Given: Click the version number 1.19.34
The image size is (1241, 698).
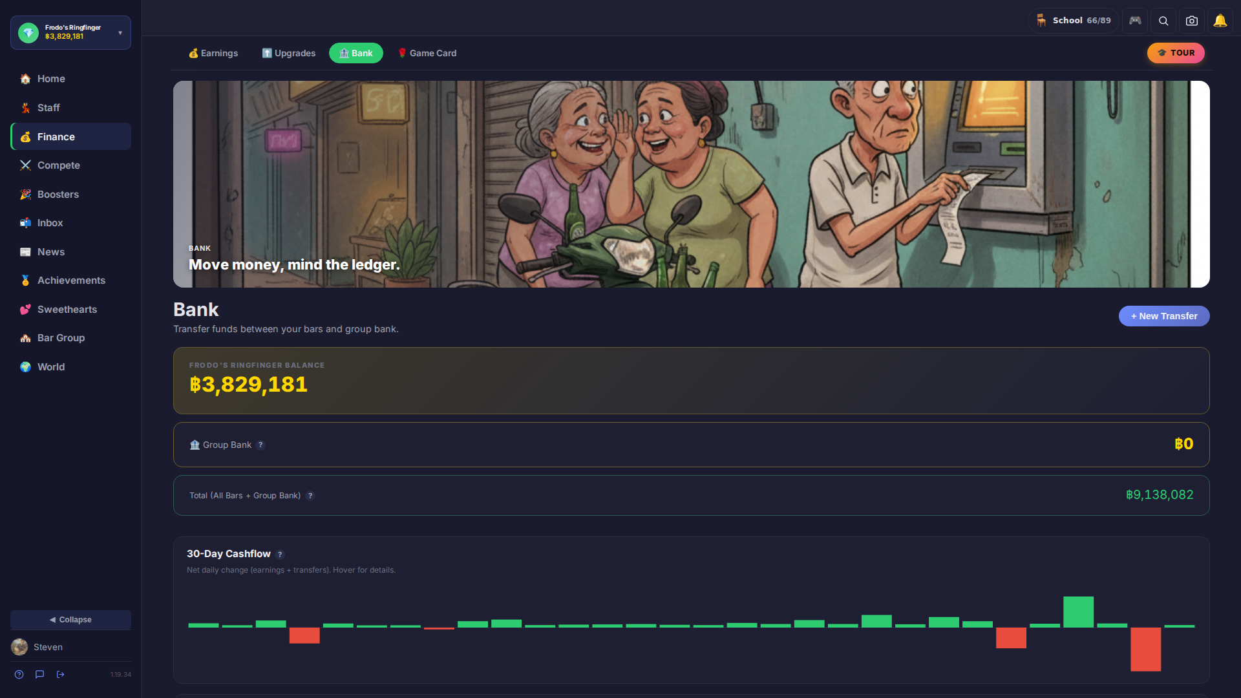Looking at the screenshot, I should [x=121, y=675].
